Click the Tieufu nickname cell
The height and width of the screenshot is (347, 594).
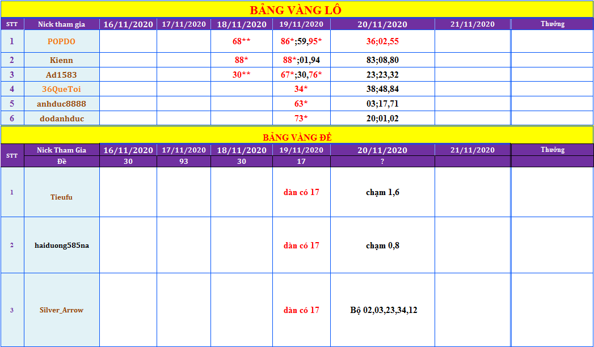coord(61,197)
